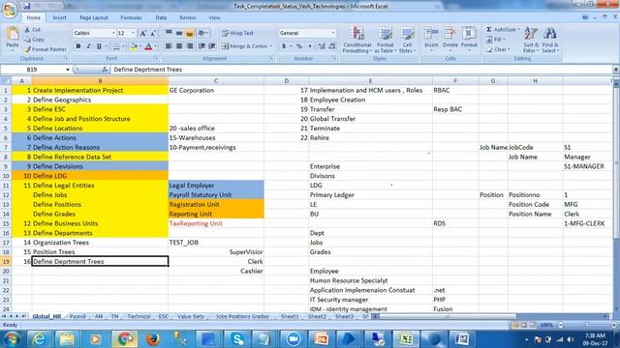Open the Review tab
The height and width of the screenshot is (348, 620).
tap(187, 17)
